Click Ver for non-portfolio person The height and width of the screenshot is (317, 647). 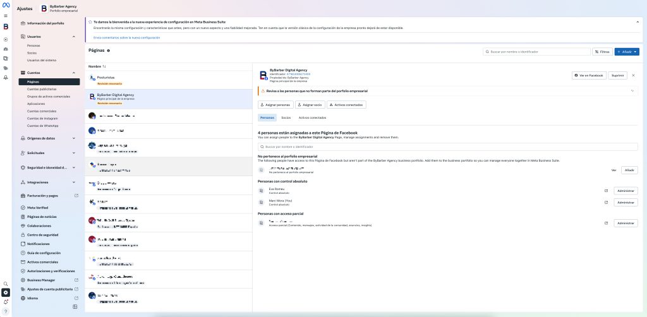coord(614,170)
